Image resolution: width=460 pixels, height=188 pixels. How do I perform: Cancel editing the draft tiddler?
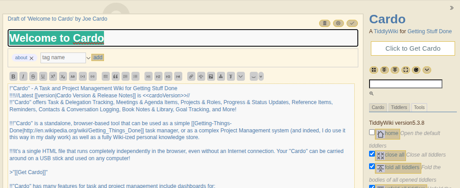point(338,23)
